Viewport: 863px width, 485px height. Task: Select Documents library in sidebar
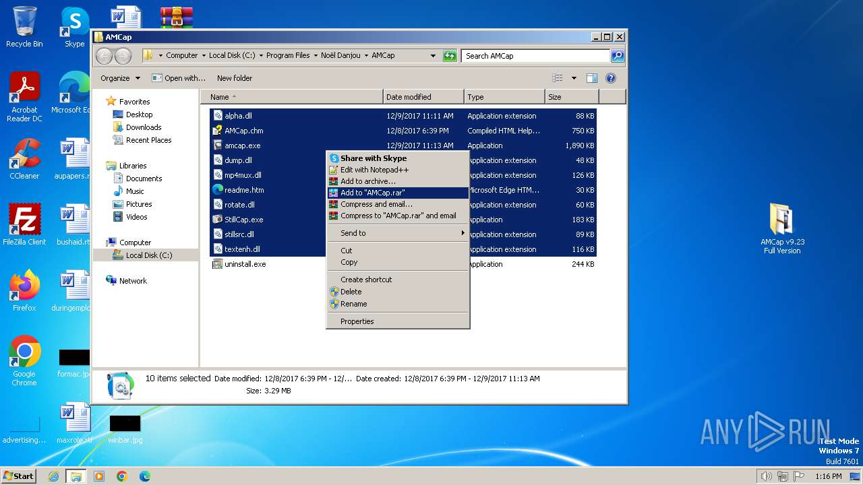tap(144, 179)
